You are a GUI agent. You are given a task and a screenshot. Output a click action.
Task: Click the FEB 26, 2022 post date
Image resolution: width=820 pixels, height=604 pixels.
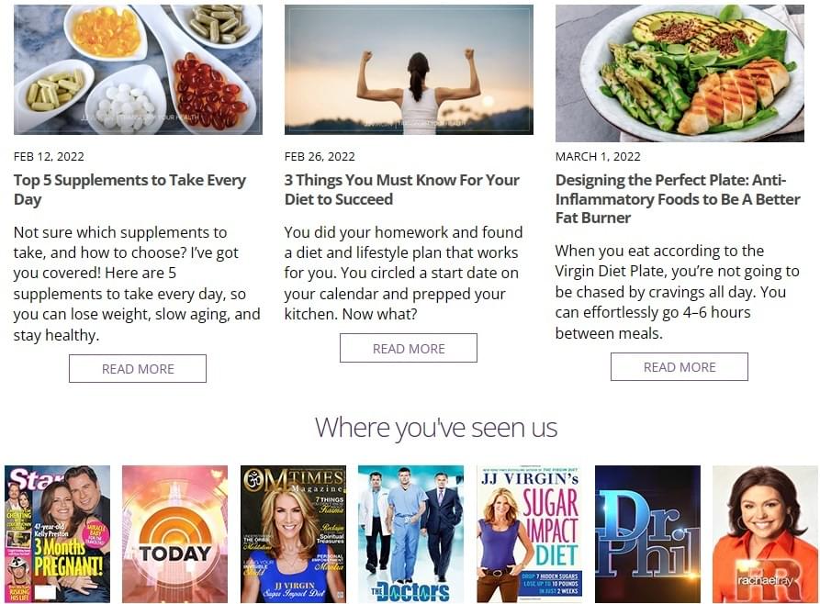pos(320,156)
